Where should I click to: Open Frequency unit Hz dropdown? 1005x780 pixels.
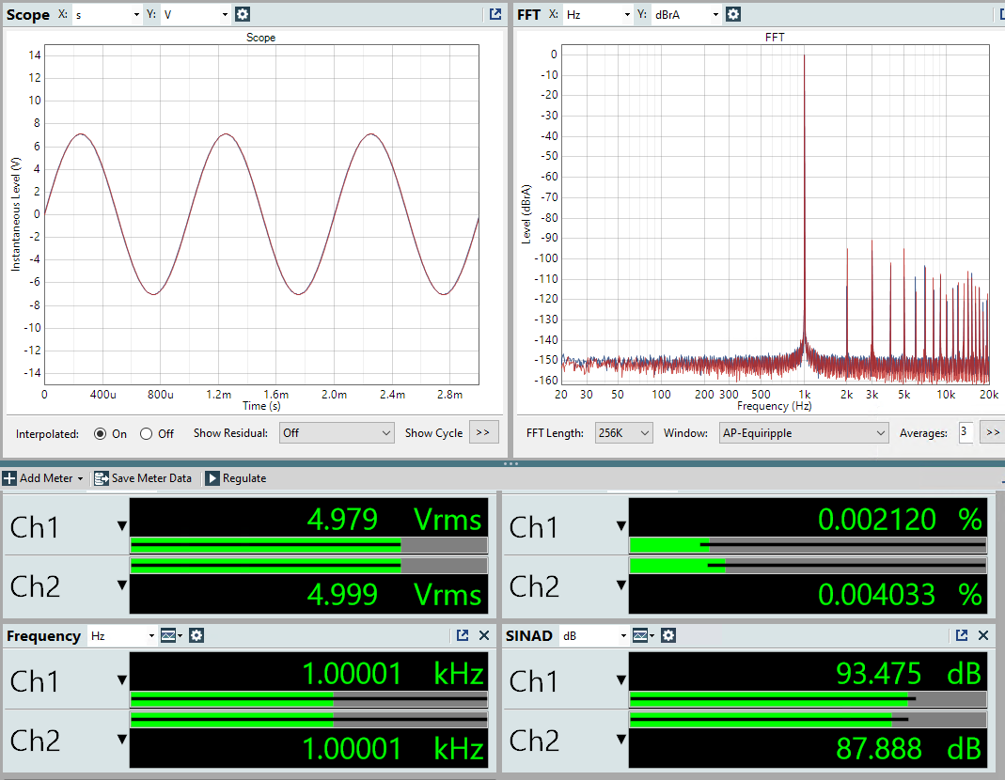[x=122, y=635]
